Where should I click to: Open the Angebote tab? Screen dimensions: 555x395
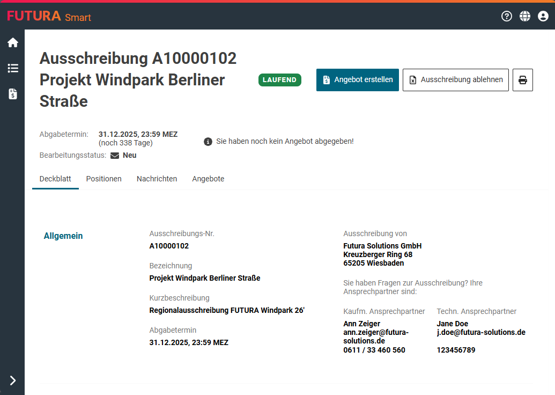coord(208,179)
